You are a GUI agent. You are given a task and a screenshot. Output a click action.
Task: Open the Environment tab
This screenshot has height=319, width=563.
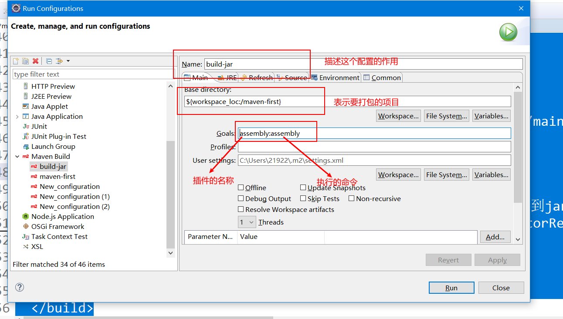click(x=335, y=77)
